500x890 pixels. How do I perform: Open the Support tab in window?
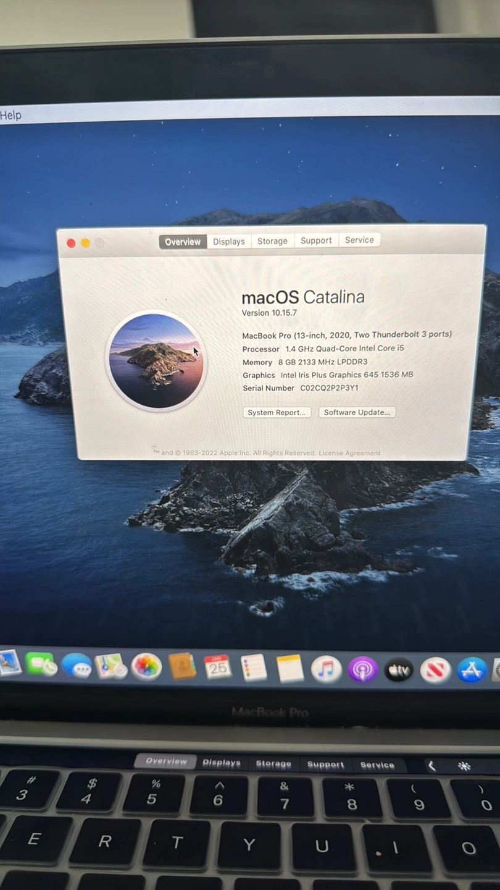coord(316,240)
